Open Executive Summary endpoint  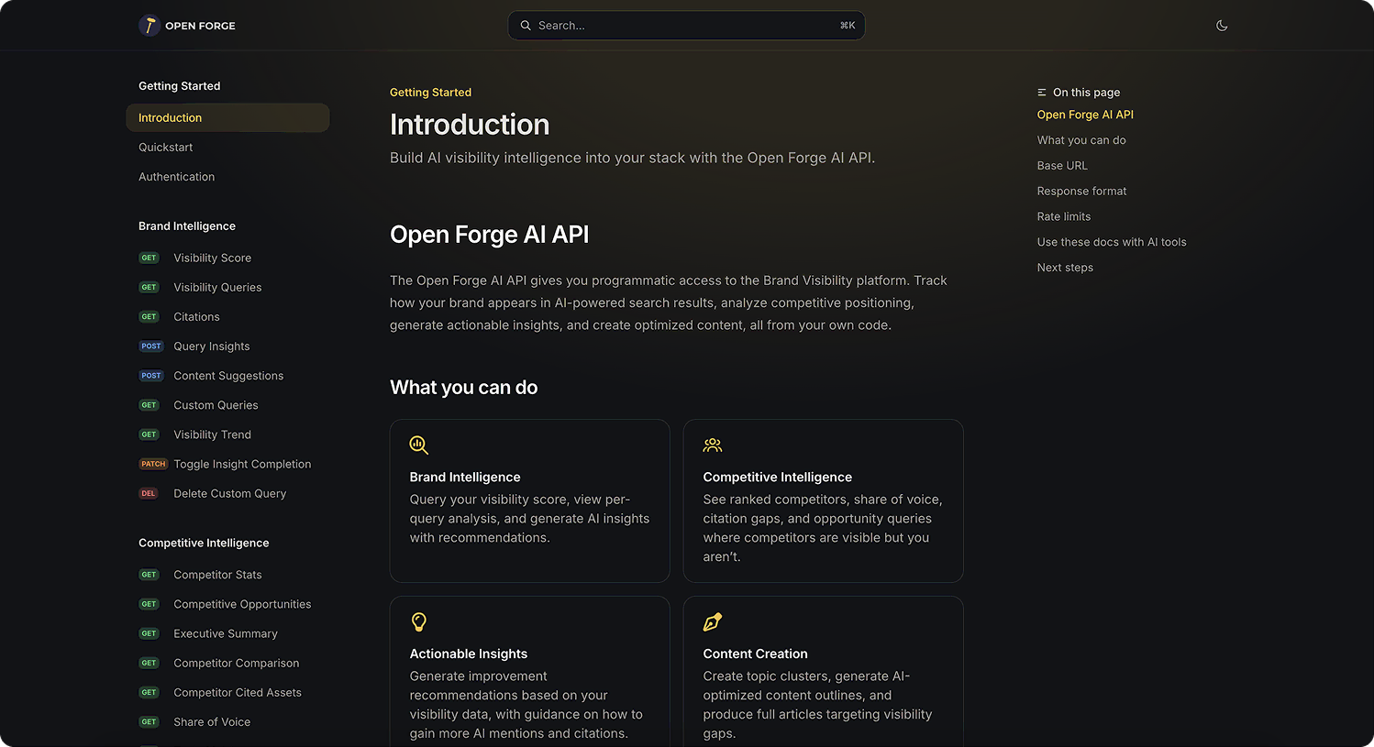pos(225,634)
